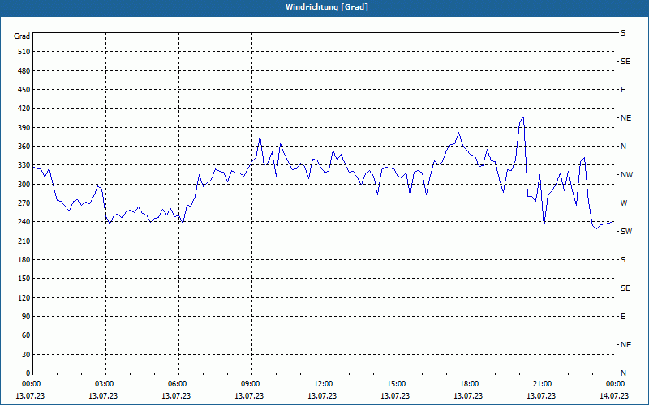Pick the 390 y-axis tick label
The width and height of the screenshot is (649, 405).
click(24, 128)
